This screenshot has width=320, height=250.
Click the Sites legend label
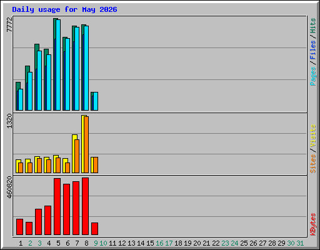(x=313, y=164)
